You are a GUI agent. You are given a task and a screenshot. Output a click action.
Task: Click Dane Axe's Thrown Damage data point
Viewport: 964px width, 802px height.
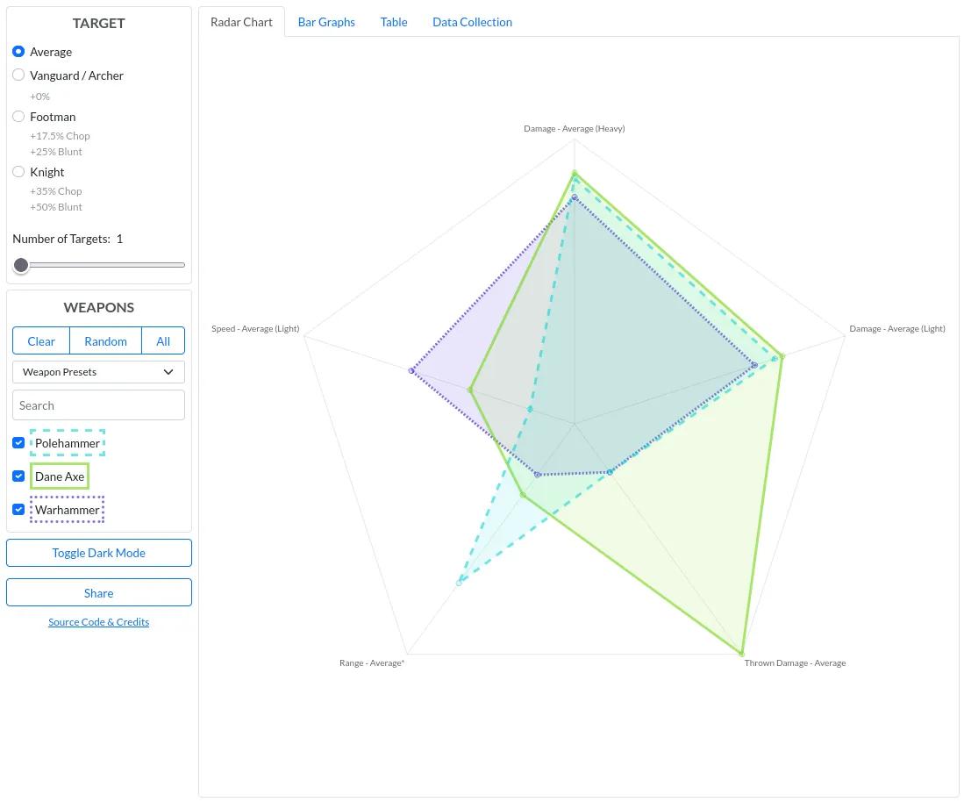(742, 654)
